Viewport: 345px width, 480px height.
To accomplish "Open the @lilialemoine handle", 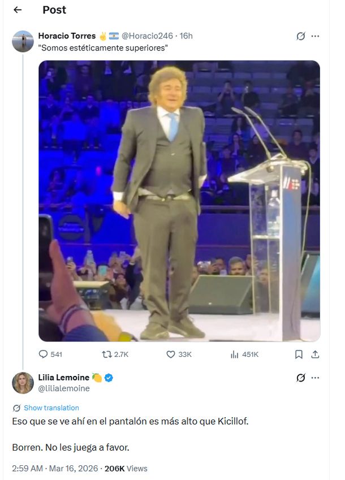I will click(x=64, y=388).
